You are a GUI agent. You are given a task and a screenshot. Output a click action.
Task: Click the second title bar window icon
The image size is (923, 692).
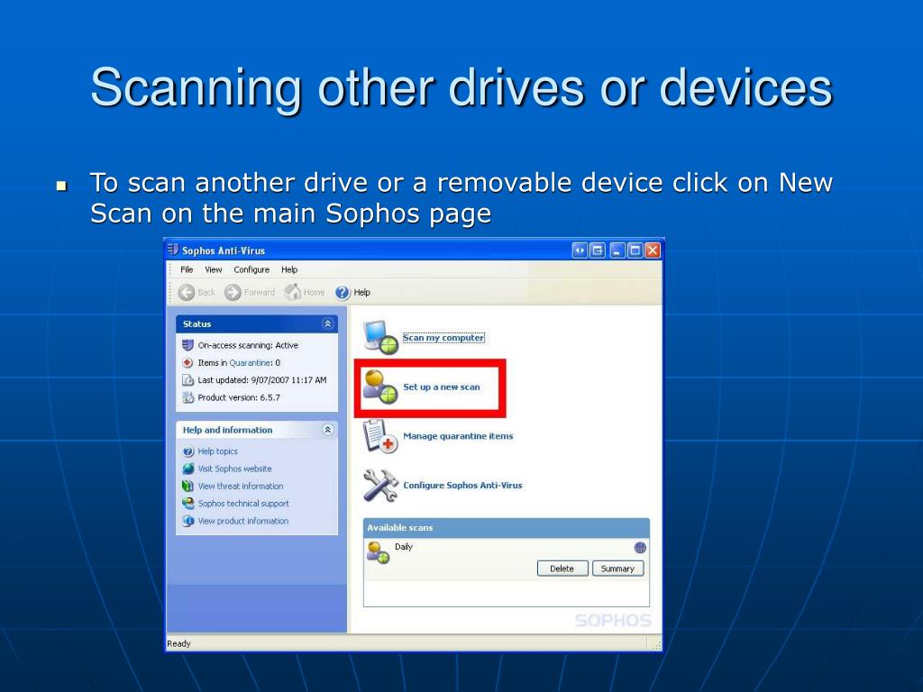[x=598, y=250]
